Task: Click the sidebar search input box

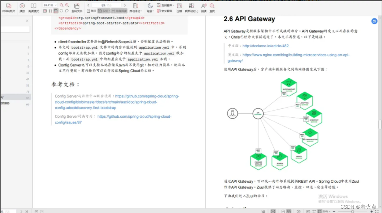Action: click(15, 29)
